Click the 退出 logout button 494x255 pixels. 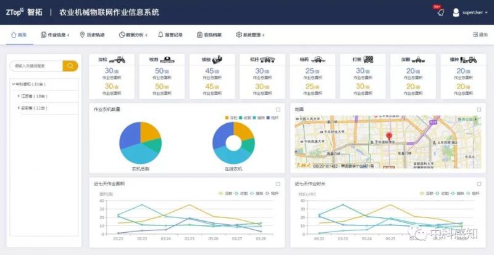pyautogui.click(x=480, y=35)
